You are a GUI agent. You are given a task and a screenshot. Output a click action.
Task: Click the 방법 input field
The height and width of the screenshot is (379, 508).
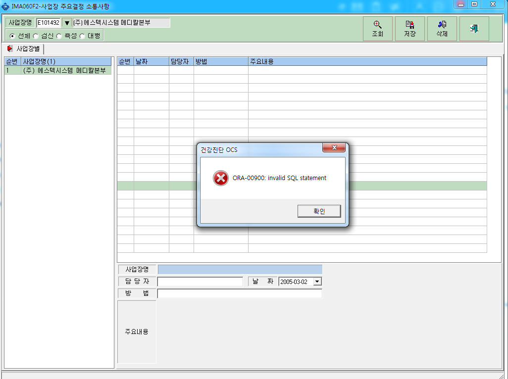pos(240,293)
